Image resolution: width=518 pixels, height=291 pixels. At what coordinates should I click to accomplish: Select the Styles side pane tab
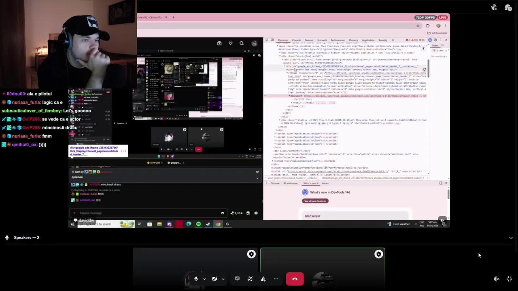pyautogui.click(x=435, y=45)
